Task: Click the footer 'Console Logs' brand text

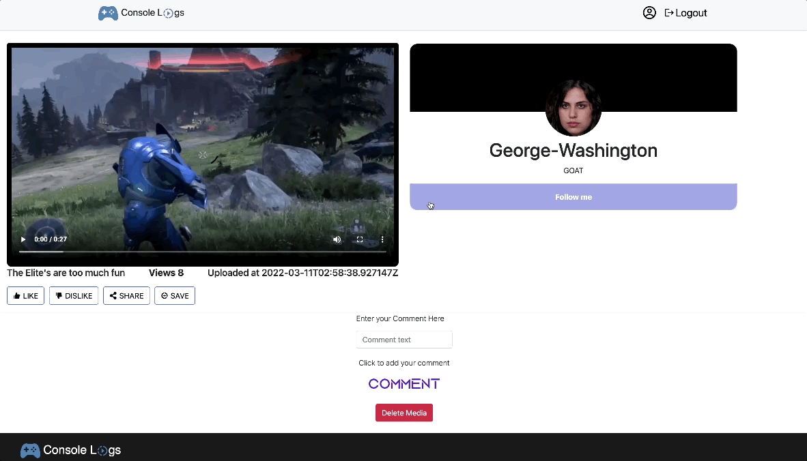Action: (82, 450)
